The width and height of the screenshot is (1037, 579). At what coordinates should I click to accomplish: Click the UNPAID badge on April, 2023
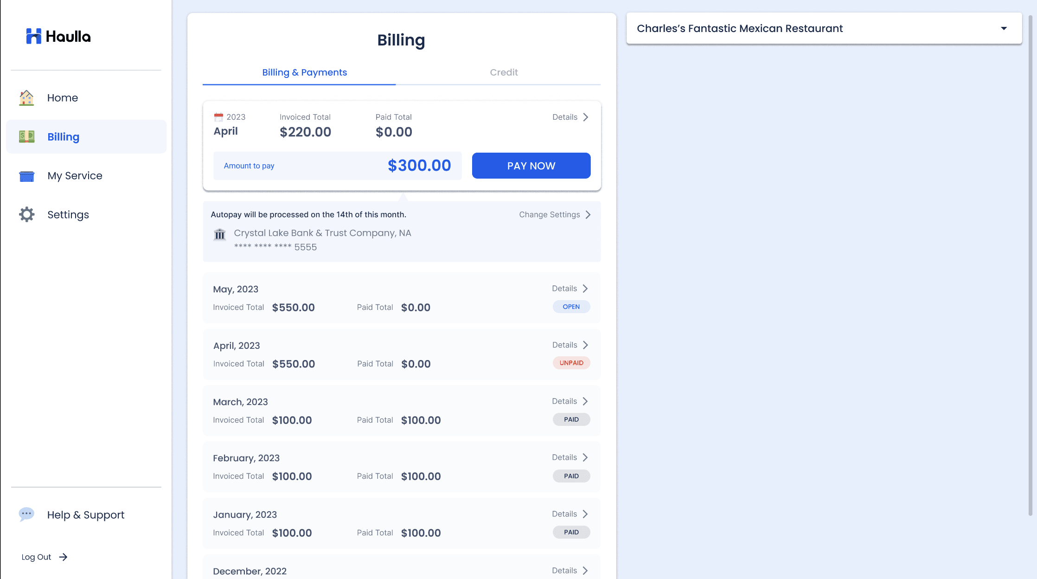point(571,363)
